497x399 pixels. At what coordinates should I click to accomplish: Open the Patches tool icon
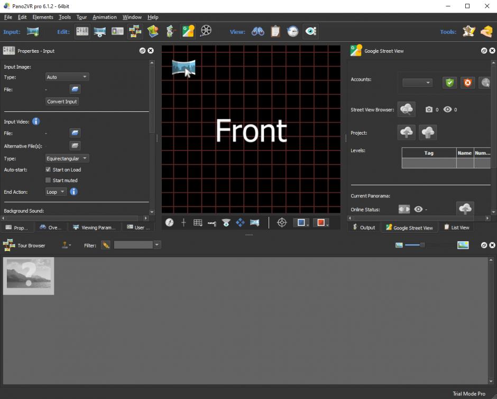(x=468, y=31)
